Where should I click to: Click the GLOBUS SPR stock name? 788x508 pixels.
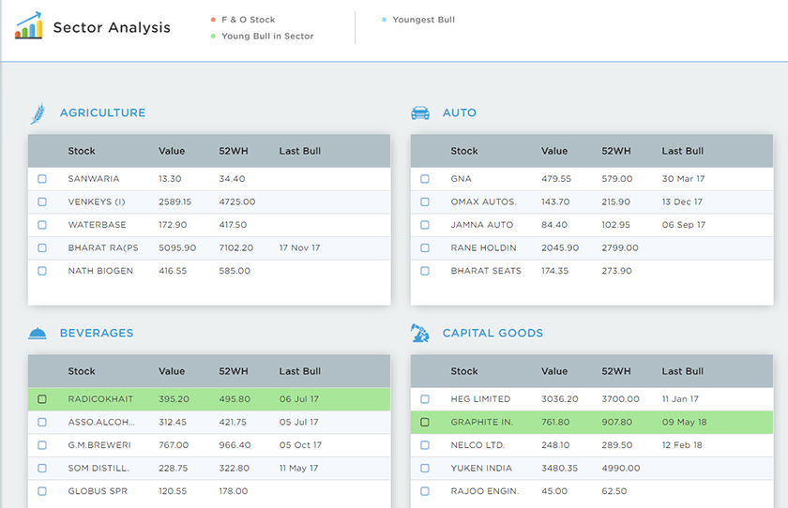click(x=98, y=491)
